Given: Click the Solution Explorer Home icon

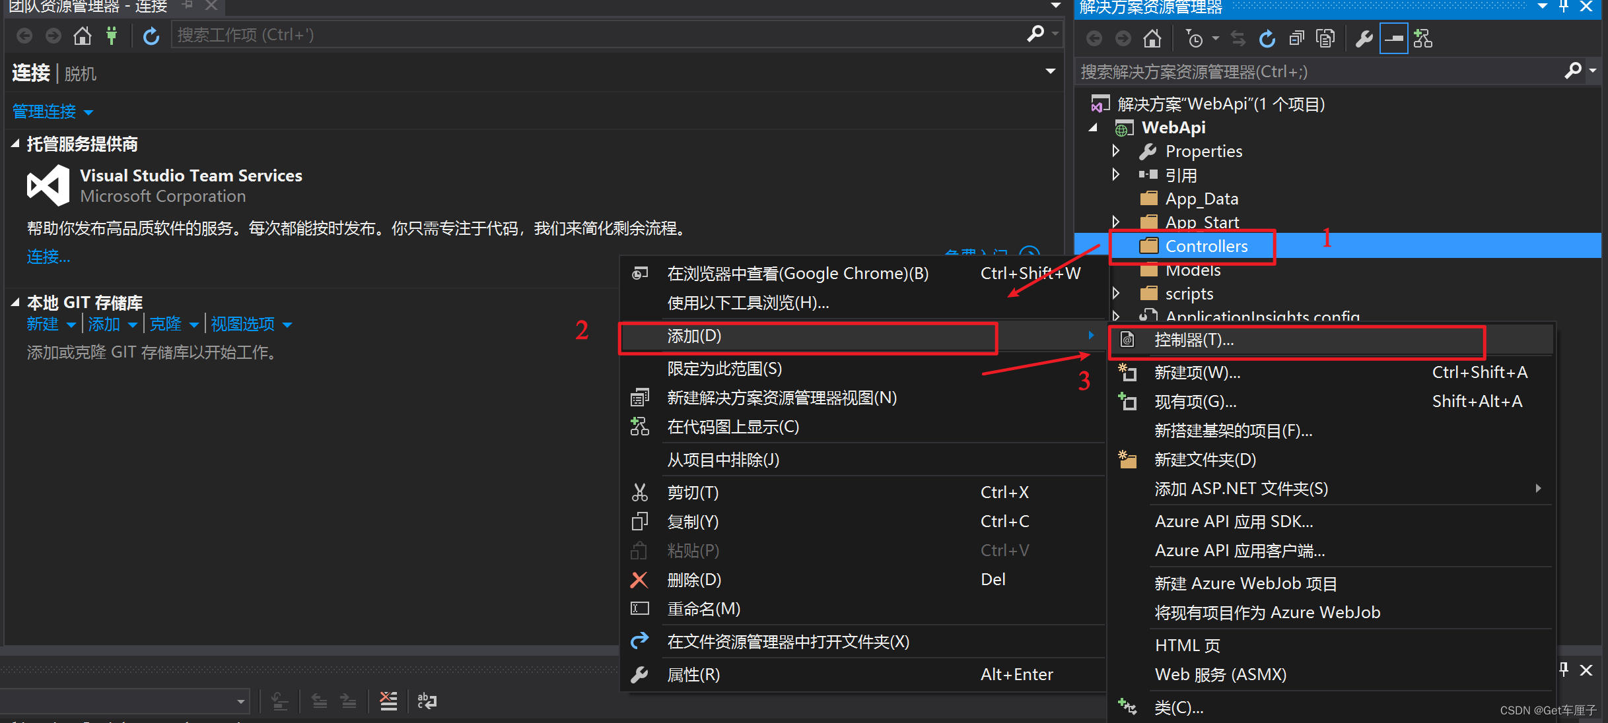Looking at the screenshot, I should pyautogui.click(x=1152, y=39).
